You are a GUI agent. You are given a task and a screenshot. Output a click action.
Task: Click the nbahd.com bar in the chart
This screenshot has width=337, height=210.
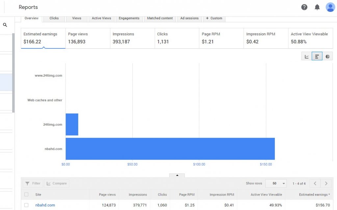170,149
